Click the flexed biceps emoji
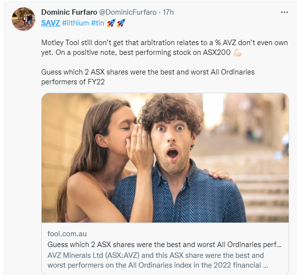297x275 pixels. (x=237, y=52)
